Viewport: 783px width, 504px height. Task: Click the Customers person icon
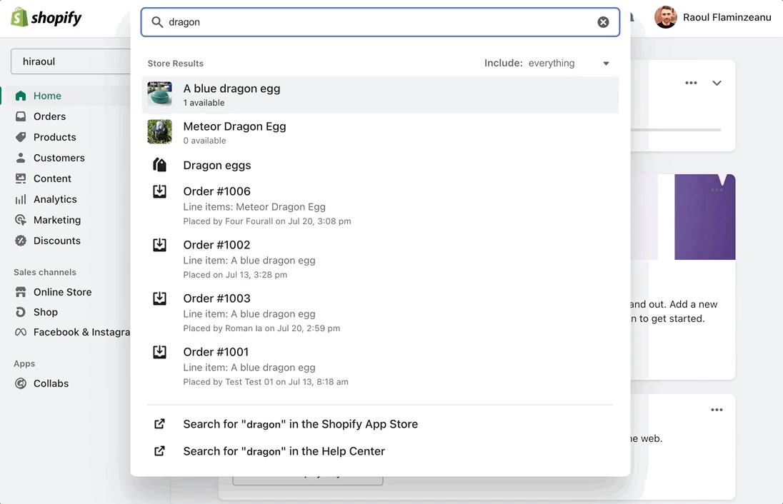[21, 158]
